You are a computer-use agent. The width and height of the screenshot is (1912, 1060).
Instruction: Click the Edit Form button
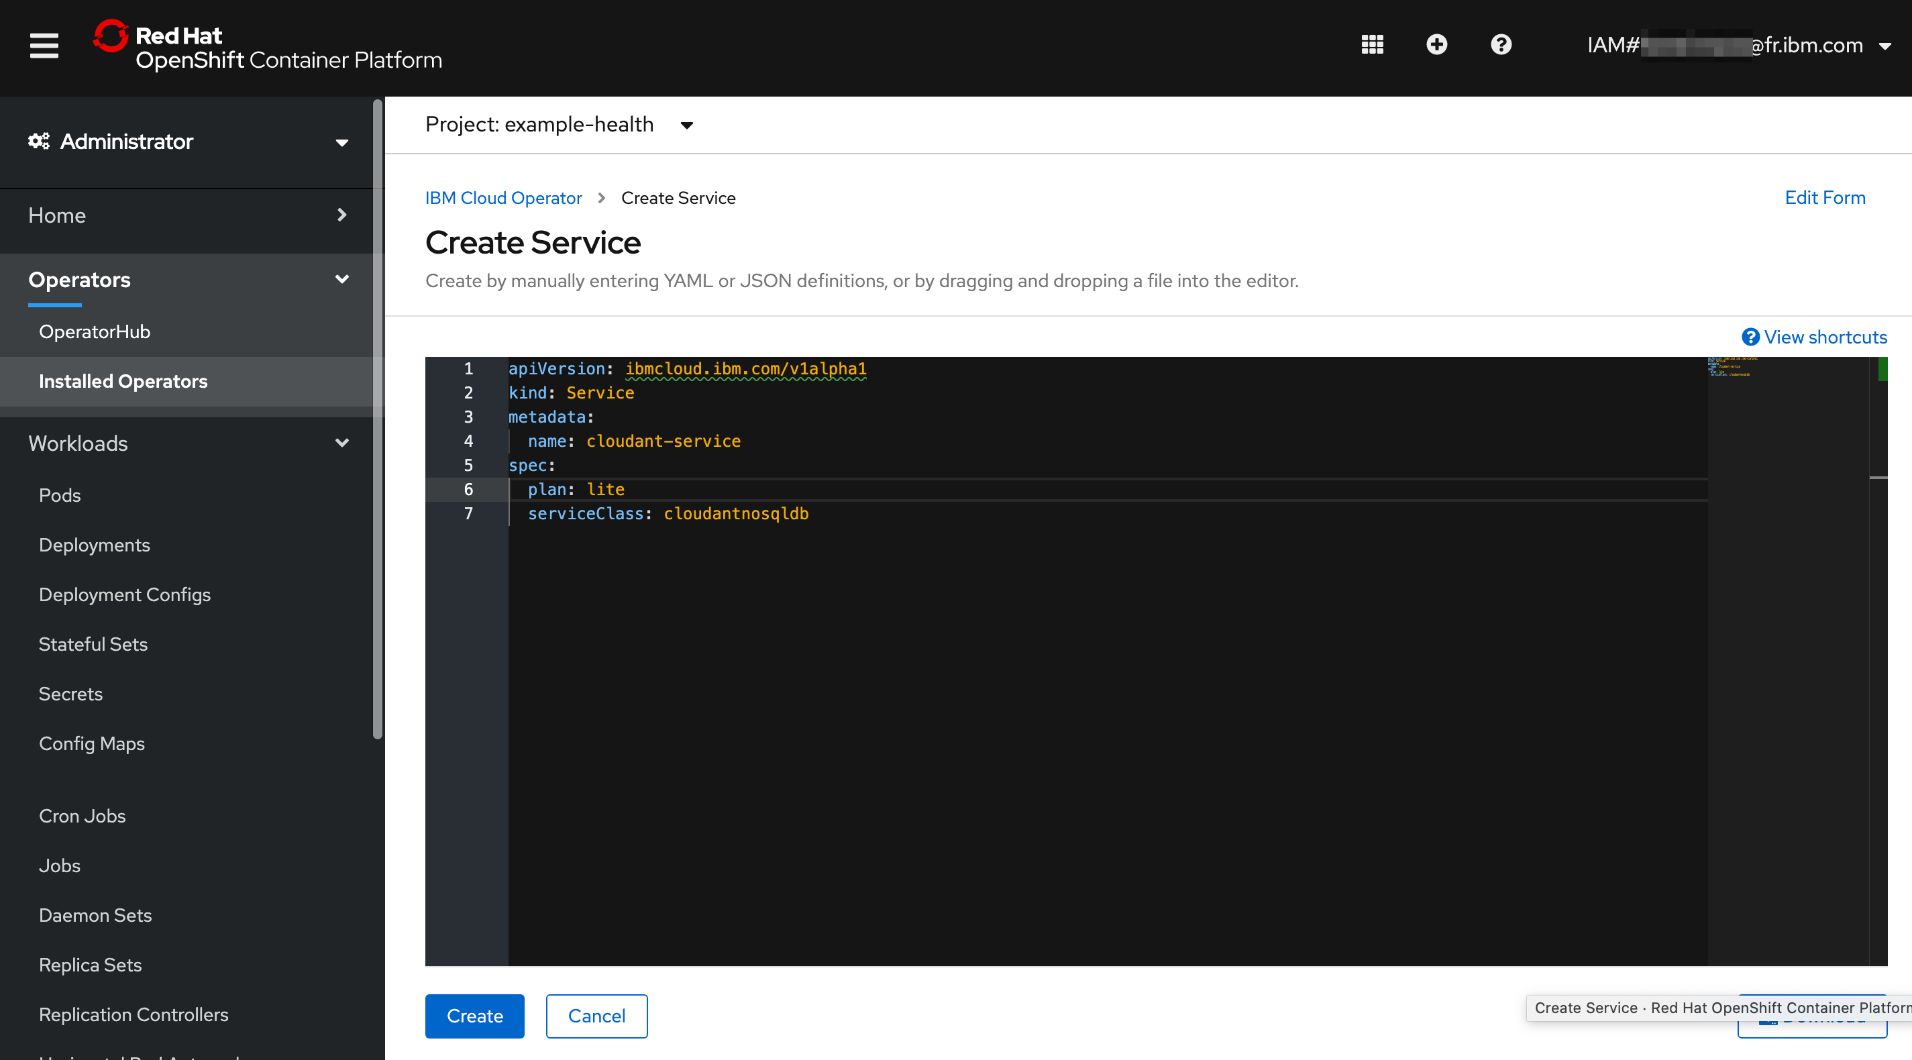point(1826,197)
